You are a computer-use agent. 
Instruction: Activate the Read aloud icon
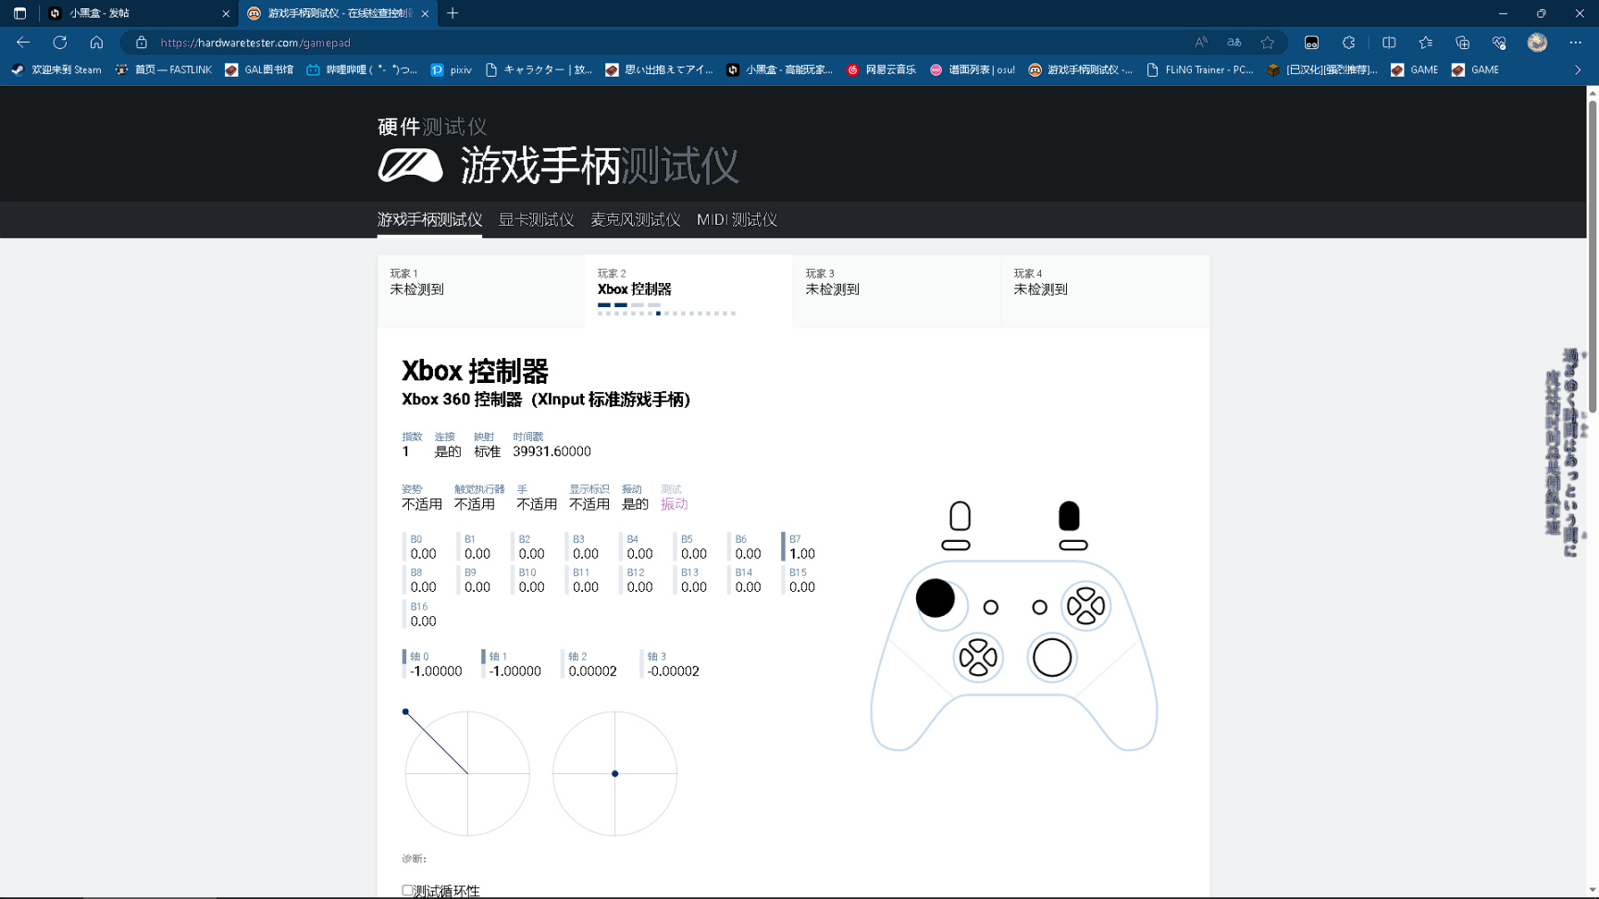point(1201,43)
